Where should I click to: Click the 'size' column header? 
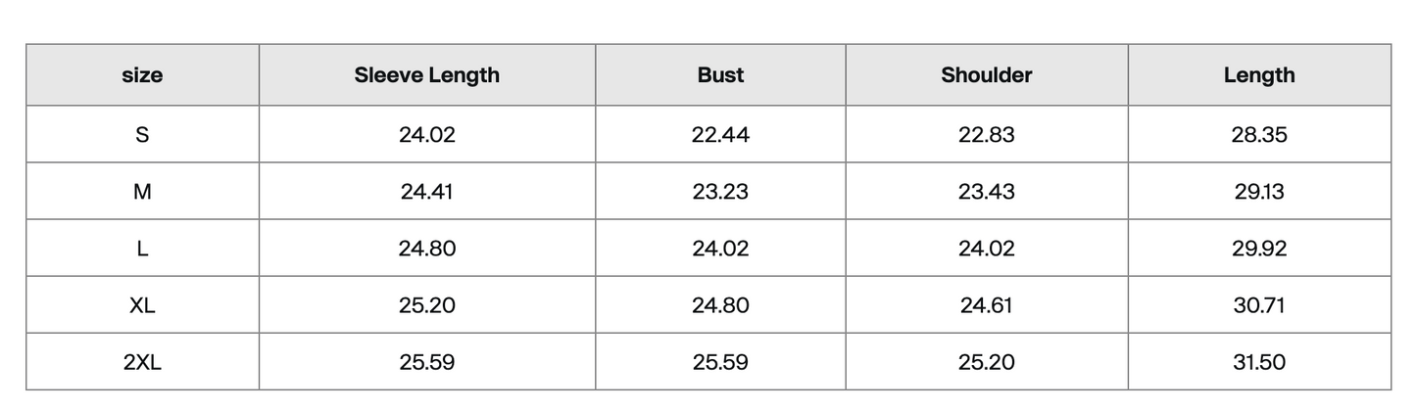[142, 75]
